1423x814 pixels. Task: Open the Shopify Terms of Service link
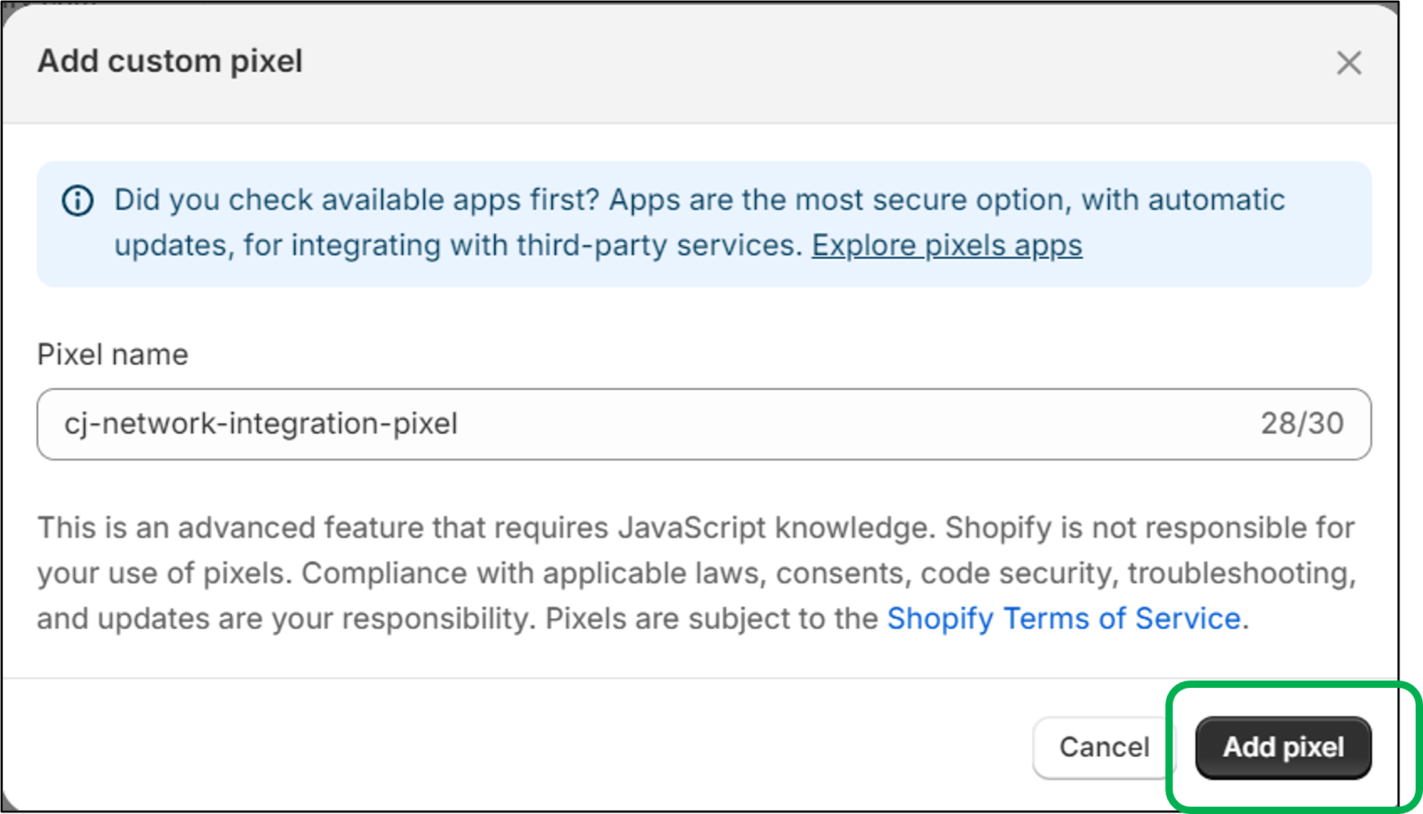(1063, 619)
